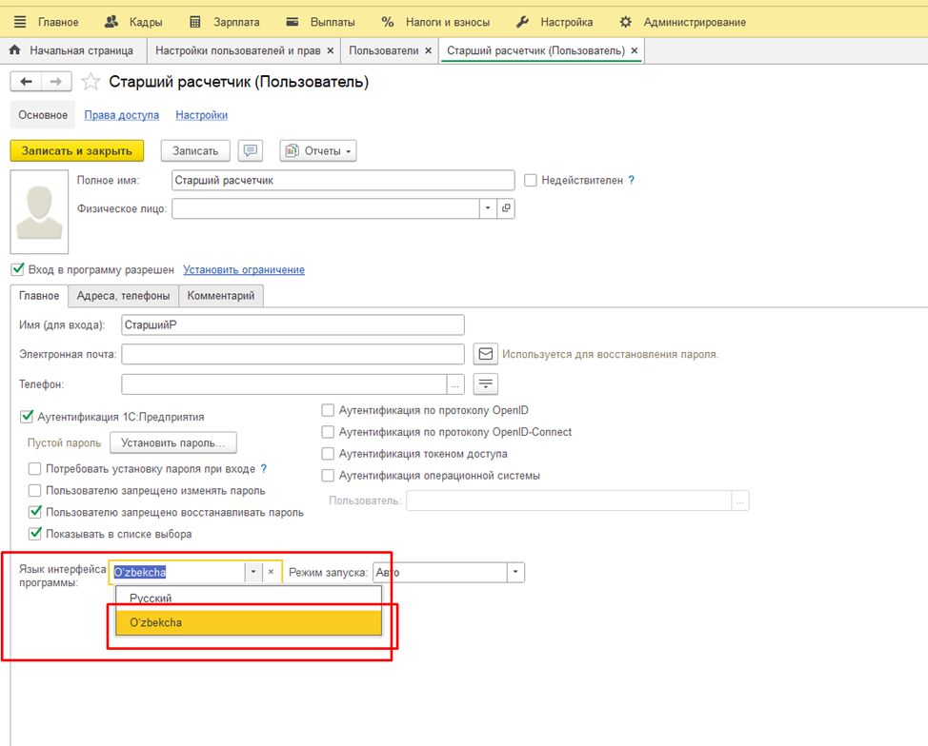The image size is (928, 746).
Task: Toggle the Недействителен checkbox
Action: (531, 180)
